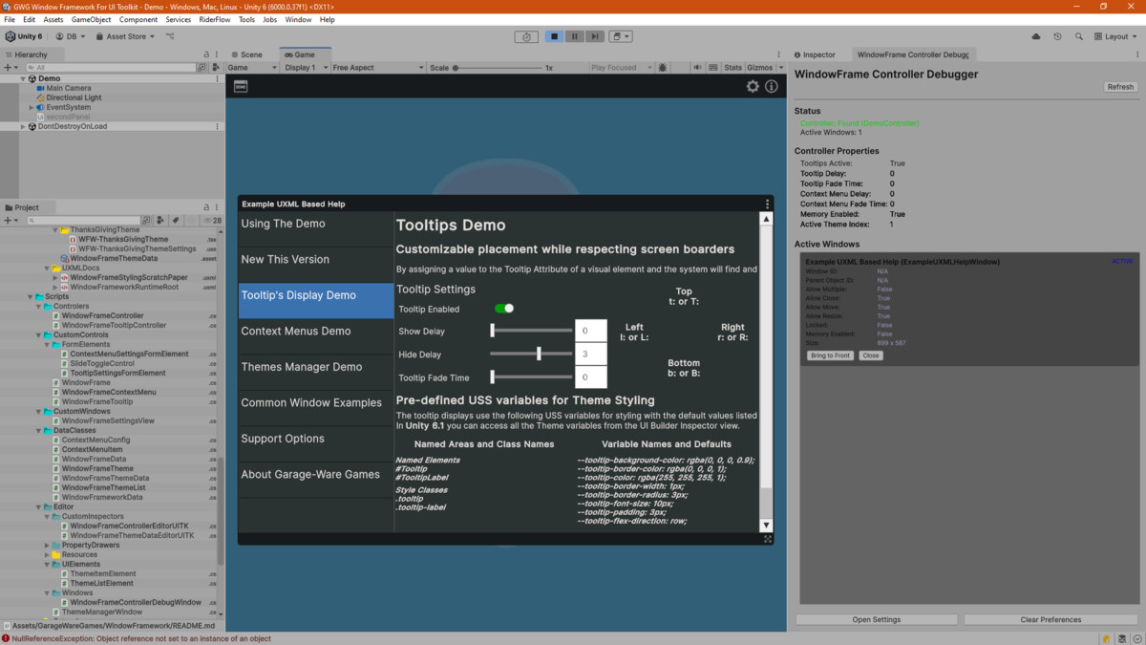The width and height of the screenshot is (1146, 645).
Task: Click the Step frame button
Action: 594,36
